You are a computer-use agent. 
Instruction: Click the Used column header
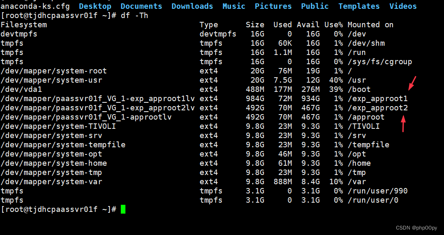coord(282,25)
